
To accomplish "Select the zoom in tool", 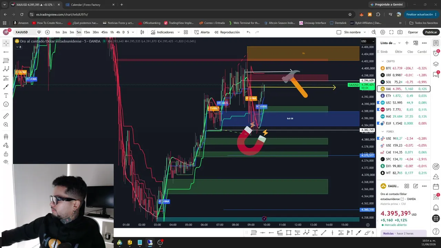I will pyautogui.click(x=6, y=125).
